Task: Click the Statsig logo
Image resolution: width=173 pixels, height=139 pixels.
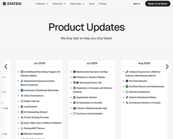Action: point(12,4)
